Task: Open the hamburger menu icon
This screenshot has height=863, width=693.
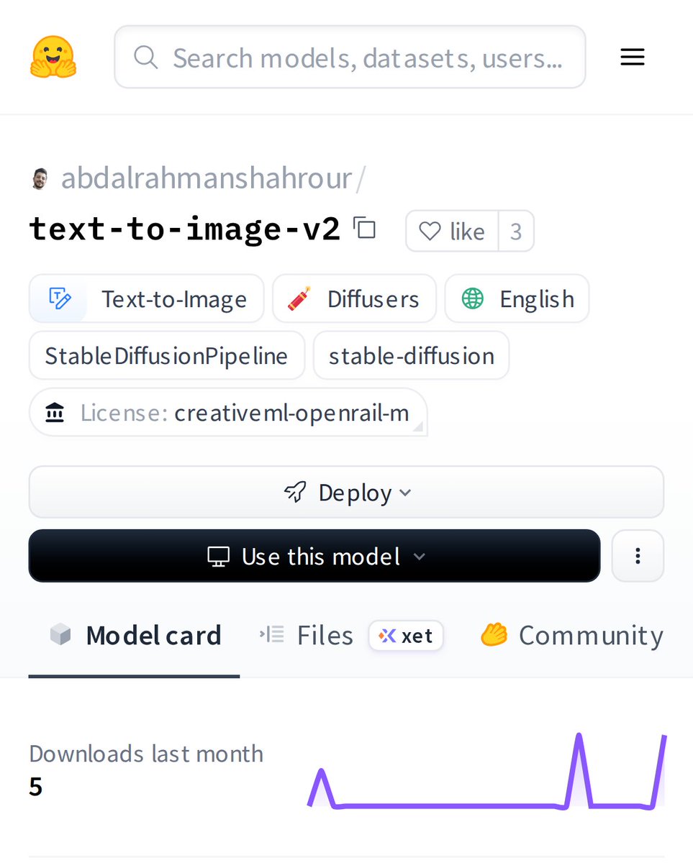Action: click(633, 58)
